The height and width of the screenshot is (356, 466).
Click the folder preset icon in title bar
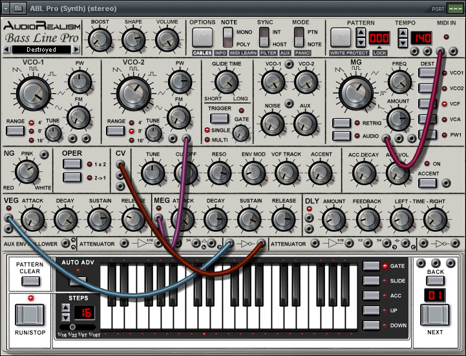(x=18, y=8)
